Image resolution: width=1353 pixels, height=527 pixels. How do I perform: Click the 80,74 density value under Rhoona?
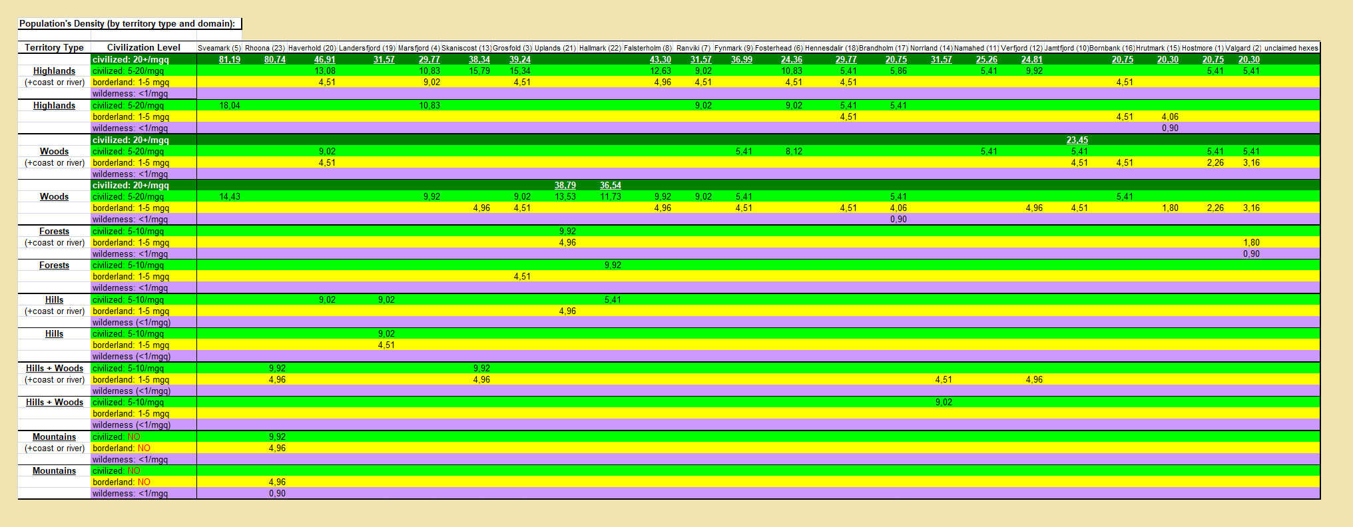275,59
